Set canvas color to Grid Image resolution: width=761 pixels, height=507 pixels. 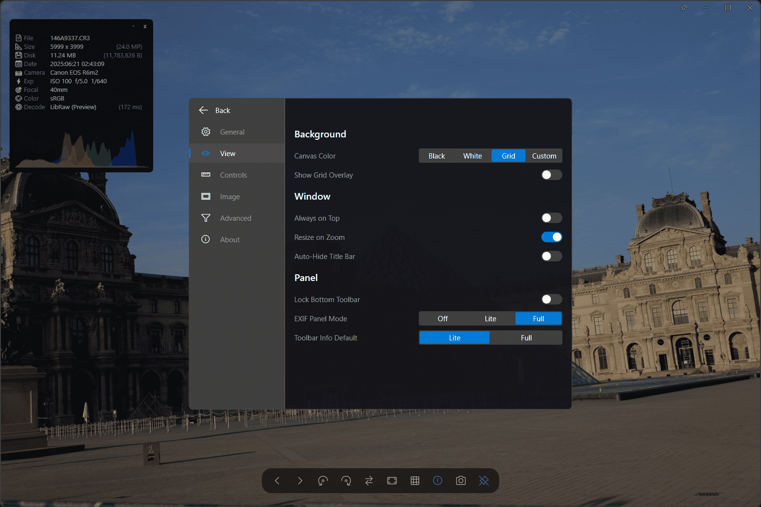[509, 156]
